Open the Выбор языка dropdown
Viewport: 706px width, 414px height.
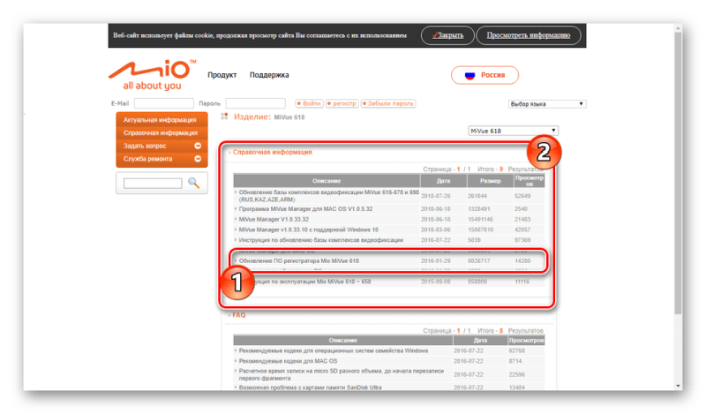(x=546, y=104)
